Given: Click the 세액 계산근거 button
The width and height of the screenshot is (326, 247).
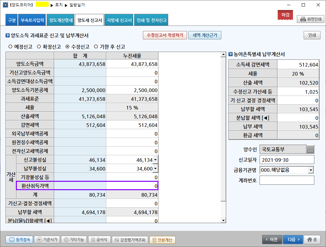Looking at the screenshot, I should tap(204, 35).
